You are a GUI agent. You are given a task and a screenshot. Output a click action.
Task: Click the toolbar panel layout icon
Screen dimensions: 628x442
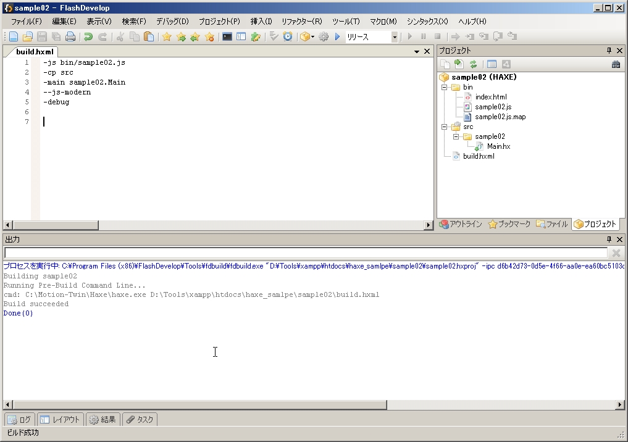click(x=241, y=37)
